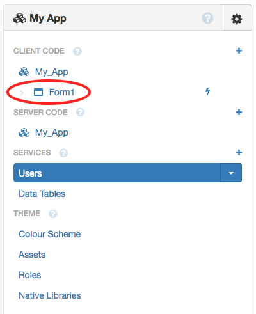Select My_App under Client Code
This screenshot has height=314, width=256.
(x=52, y=72)
